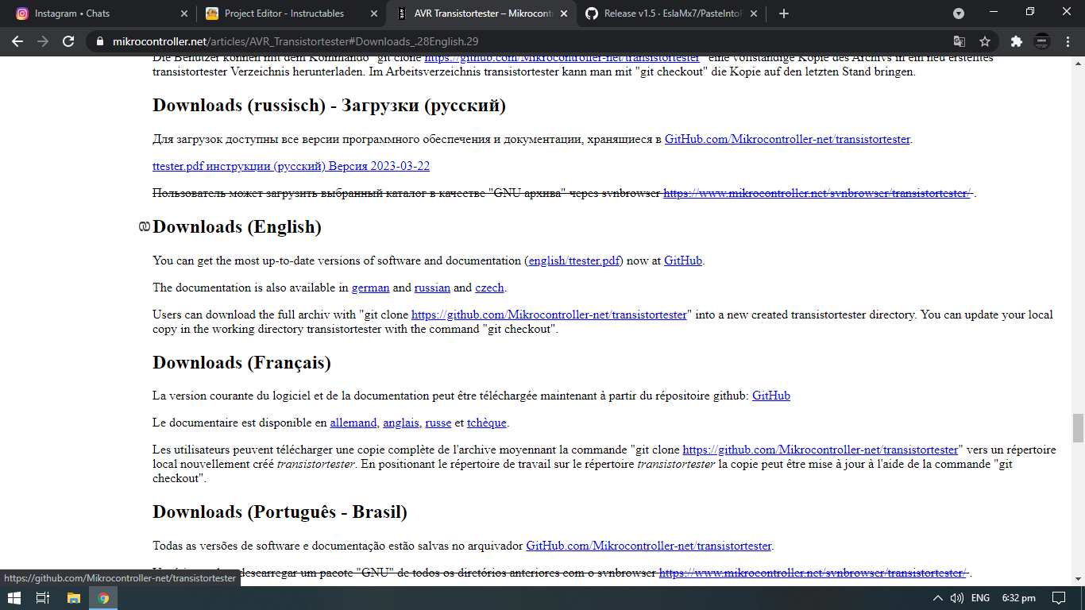Open the notification center icon

pos(1059,598)
